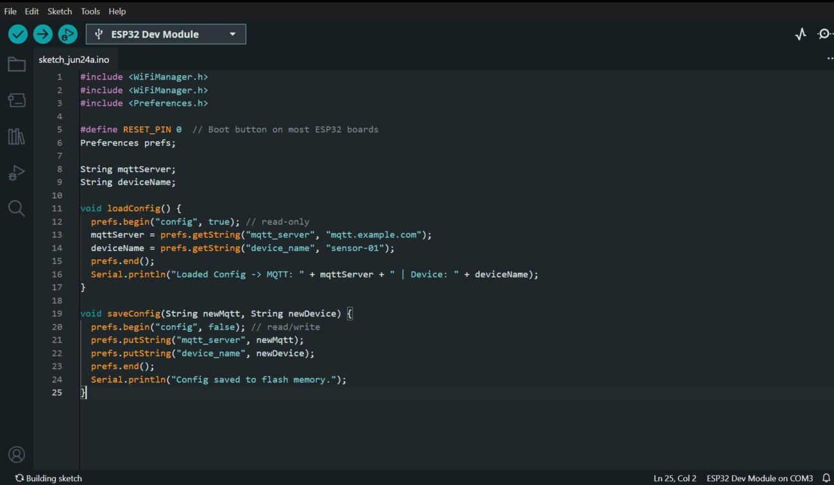Click RESET_PIN in the define line
The width and height of the screenshot is (834, 485).
pyautogui.click(x=147, y=129)
